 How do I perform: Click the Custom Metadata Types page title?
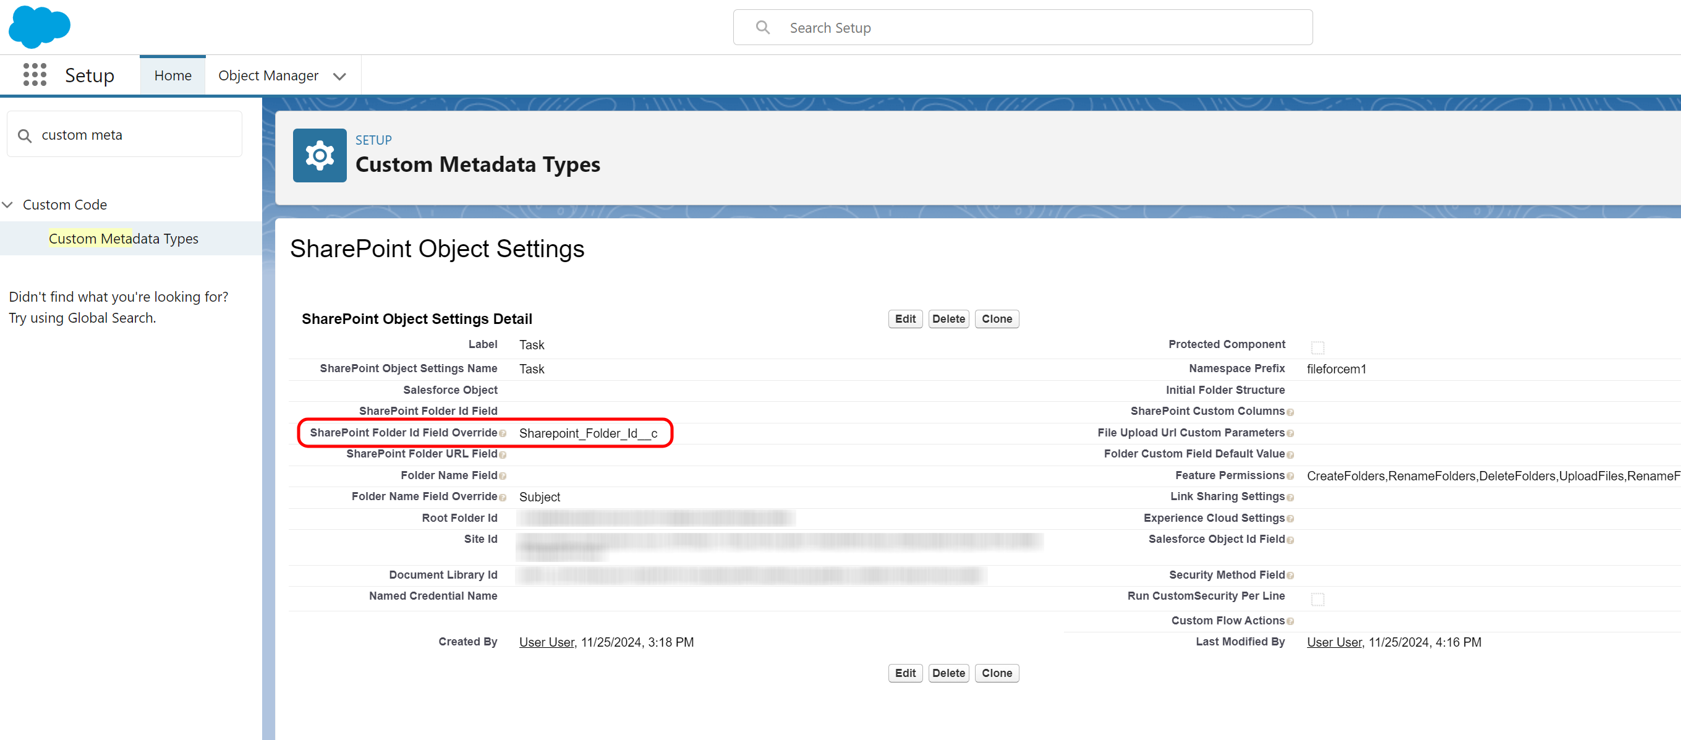coord(477,164)
